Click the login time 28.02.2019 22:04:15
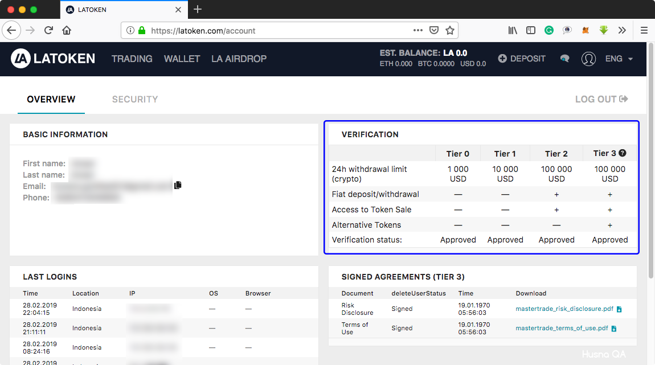Image resolution: width=655 pixels, height=365 pixels. click(40, 309)
